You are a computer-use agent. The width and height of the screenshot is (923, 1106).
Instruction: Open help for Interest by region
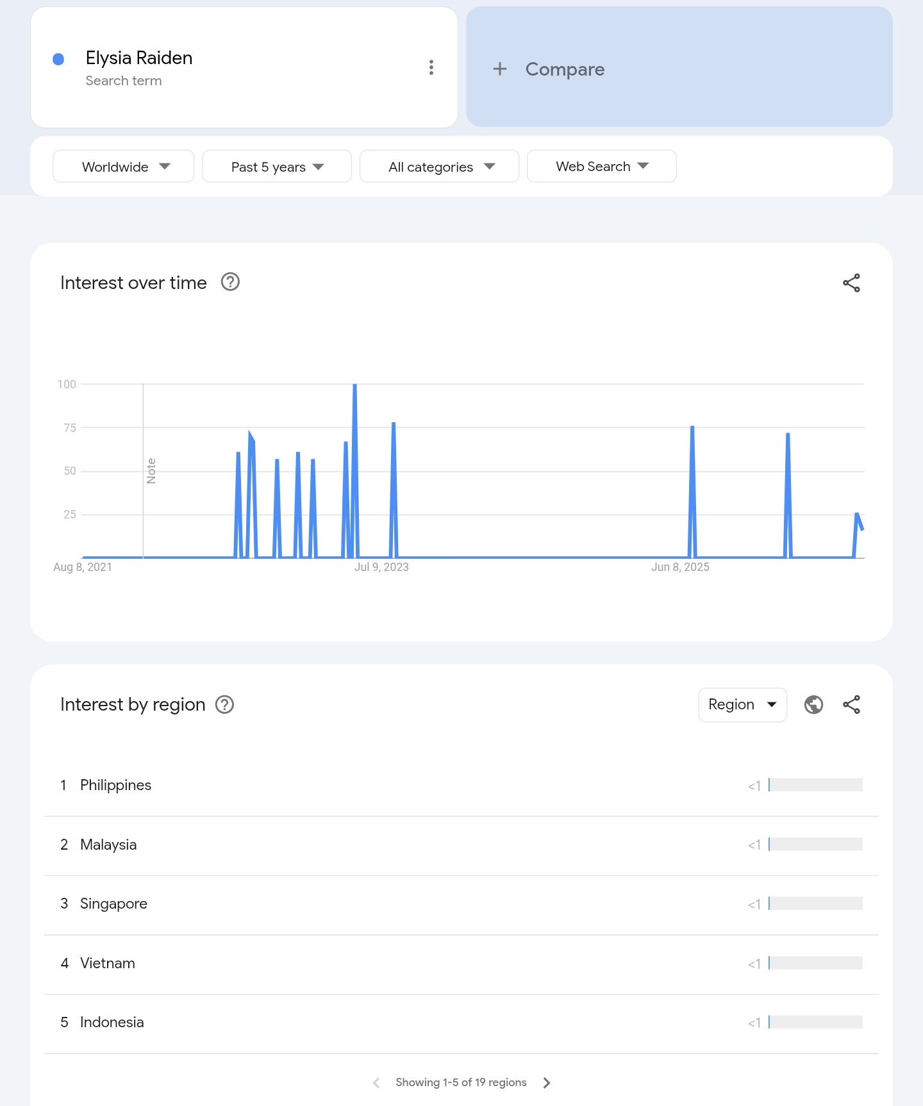[224, 704]
